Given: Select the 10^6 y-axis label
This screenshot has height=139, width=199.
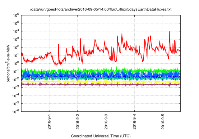Looking at the screenshot, I should coord(16,15).
